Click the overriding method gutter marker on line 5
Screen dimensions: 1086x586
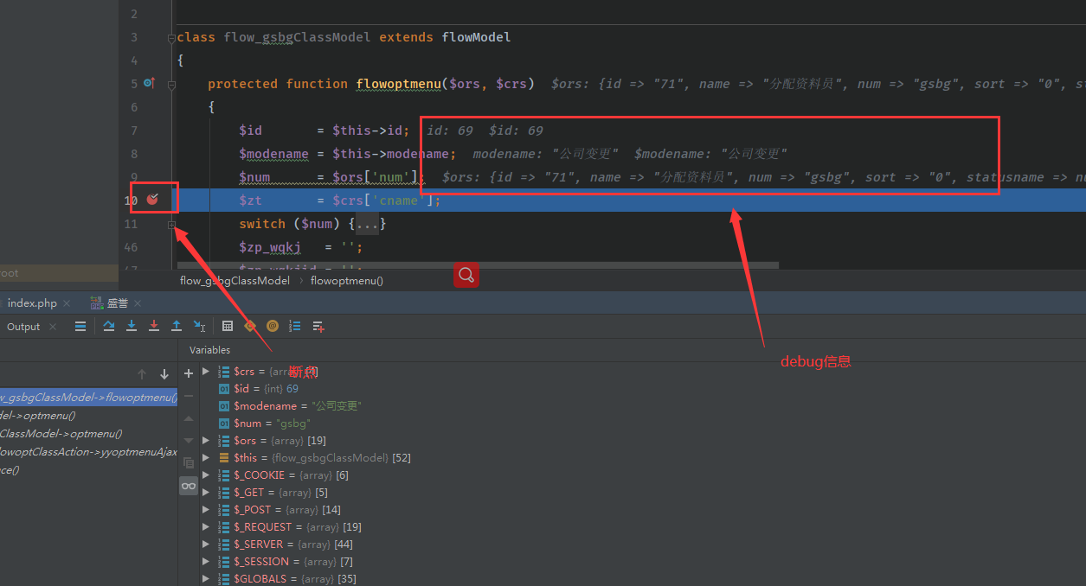point(149,83)
